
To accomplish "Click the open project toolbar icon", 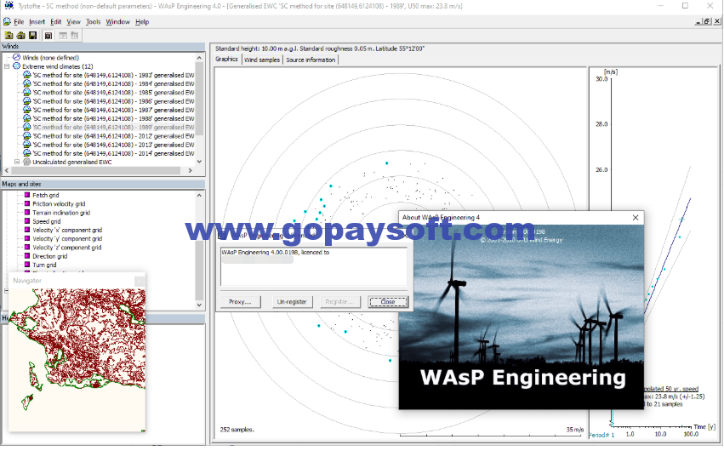I will (x=20, y=35).
